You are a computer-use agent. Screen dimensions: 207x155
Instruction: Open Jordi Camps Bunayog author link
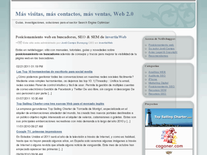(x=74, y=43)
